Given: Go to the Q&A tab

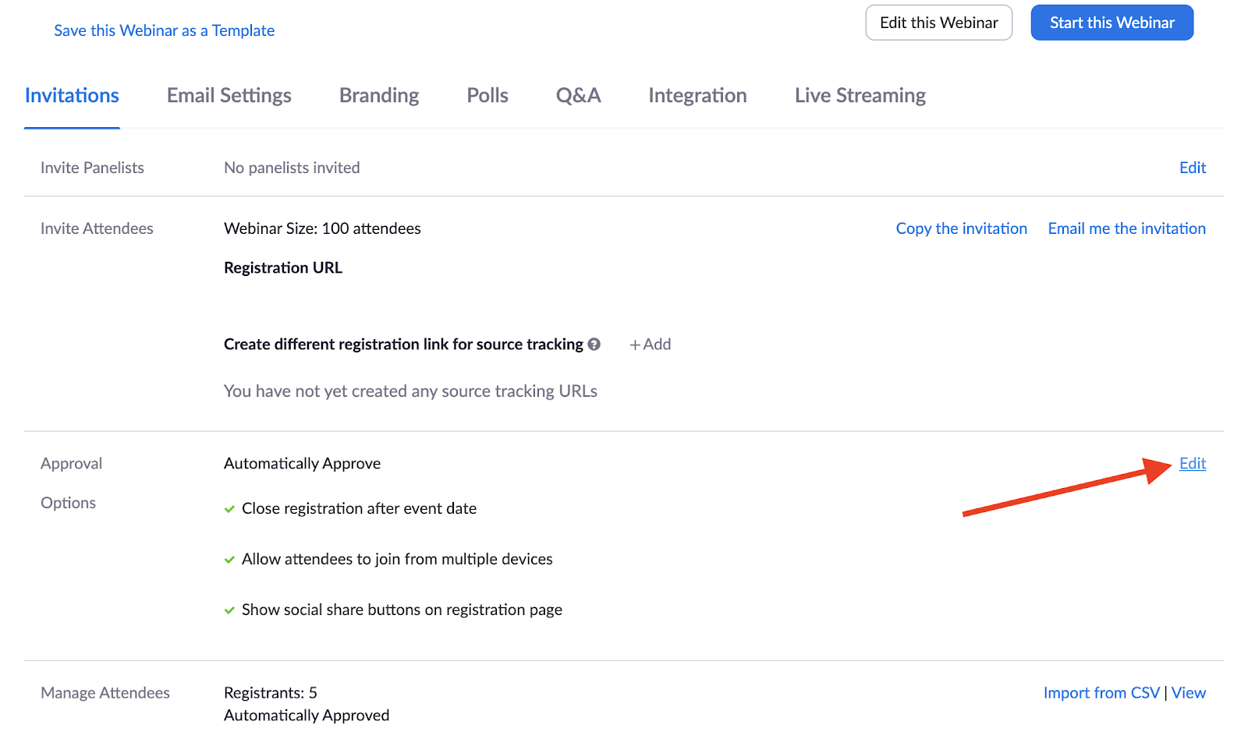Looking at the screenshot, I should point(578,96).
